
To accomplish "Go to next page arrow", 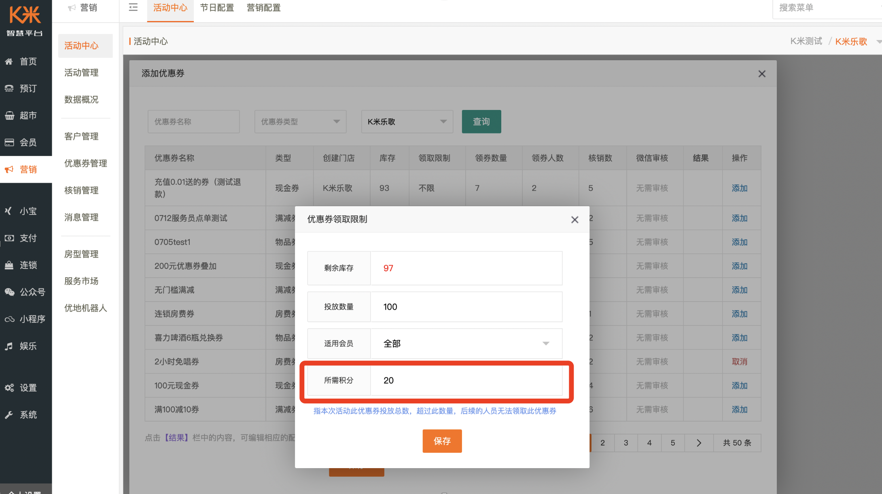I will [699, 443].
